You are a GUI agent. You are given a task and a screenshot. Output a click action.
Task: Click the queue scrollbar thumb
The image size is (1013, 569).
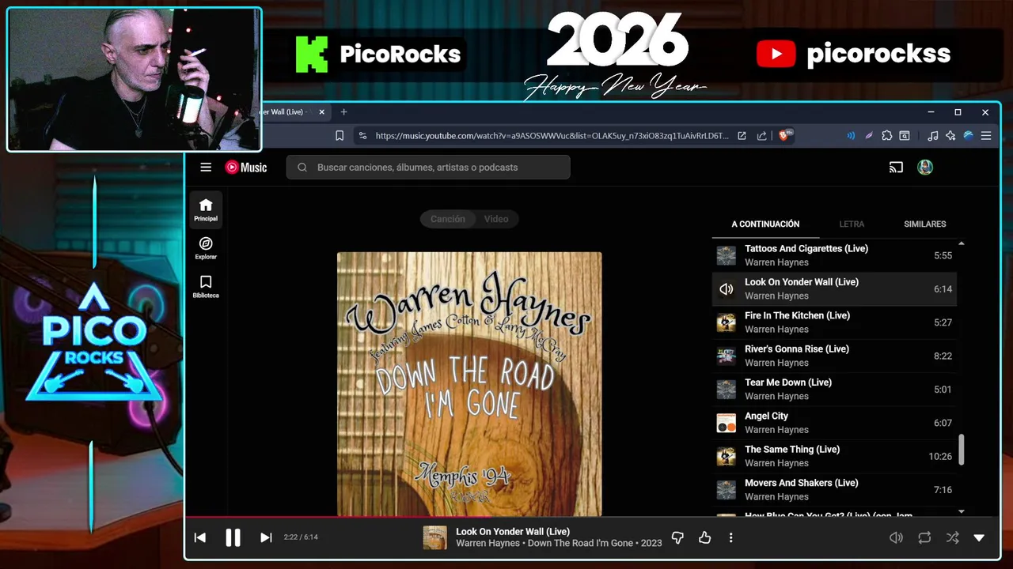962,450
